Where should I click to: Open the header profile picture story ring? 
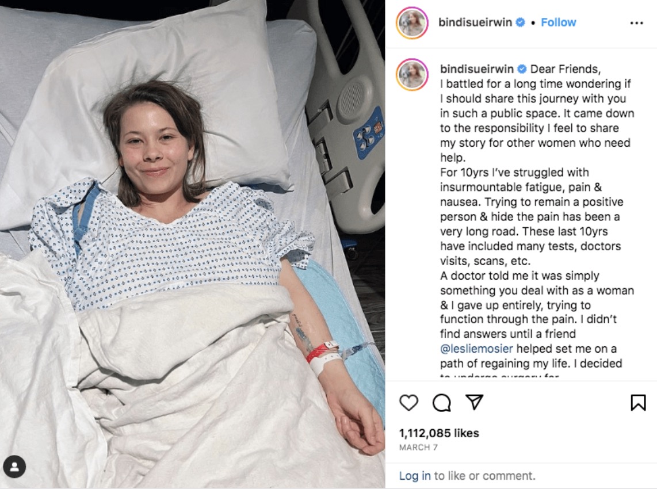[x=412, y=22]
